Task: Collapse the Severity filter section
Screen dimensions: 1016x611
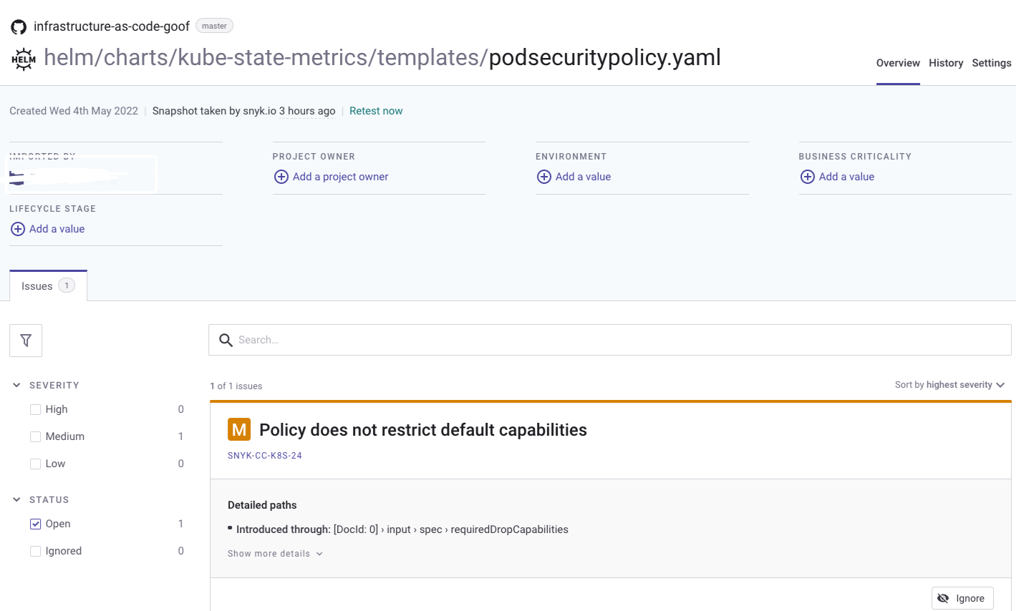Action: click(x=16, y=385)
